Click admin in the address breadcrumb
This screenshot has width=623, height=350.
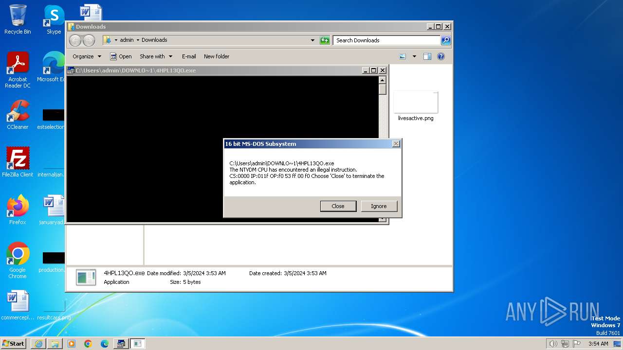click(127, 40)
